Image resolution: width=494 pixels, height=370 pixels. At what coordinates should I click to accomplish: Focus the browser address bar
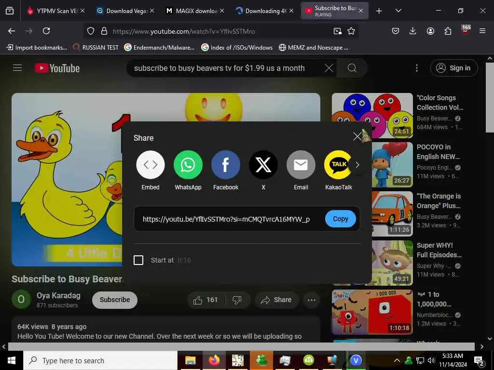pos(220,31)
